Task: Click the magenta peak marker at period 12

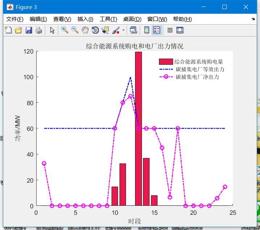Action: click(x=130, y=96)
